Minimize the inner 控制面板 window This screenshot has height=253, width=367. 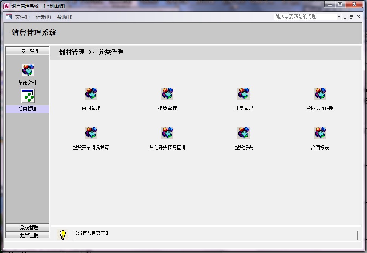coord(345,17)
